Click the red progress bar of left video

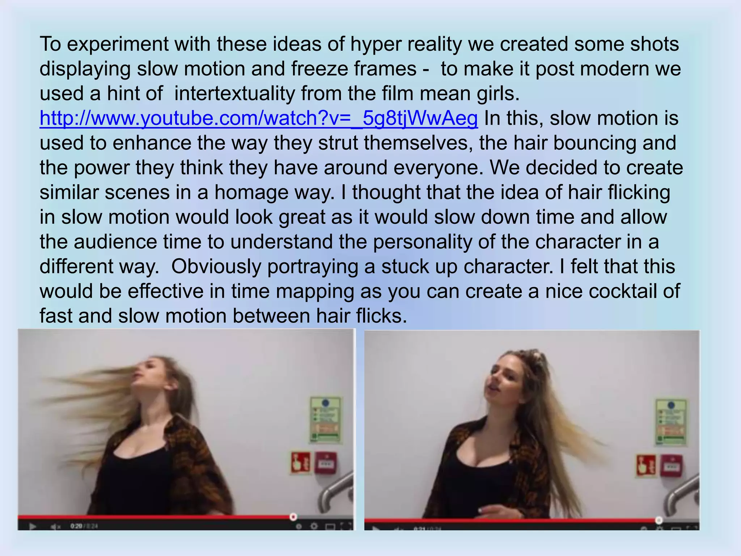point(156,517)
